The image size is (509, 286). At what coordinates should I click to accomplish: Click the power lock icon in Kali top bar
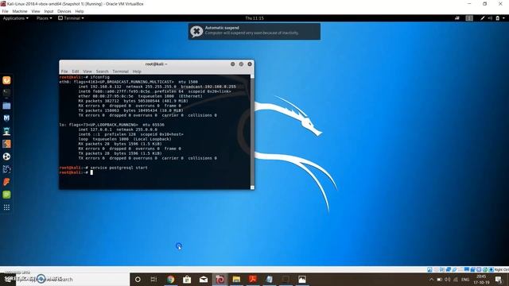pyautogui.click(x=498, y=18)
